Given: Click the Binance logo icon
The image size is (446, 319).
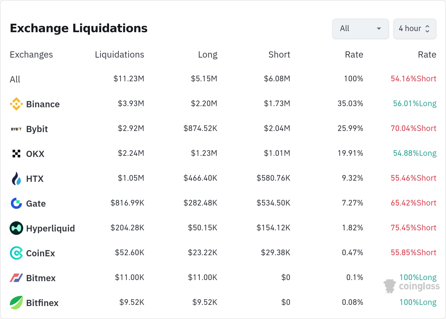Looking at the screenshot, I should coord(16,104).
